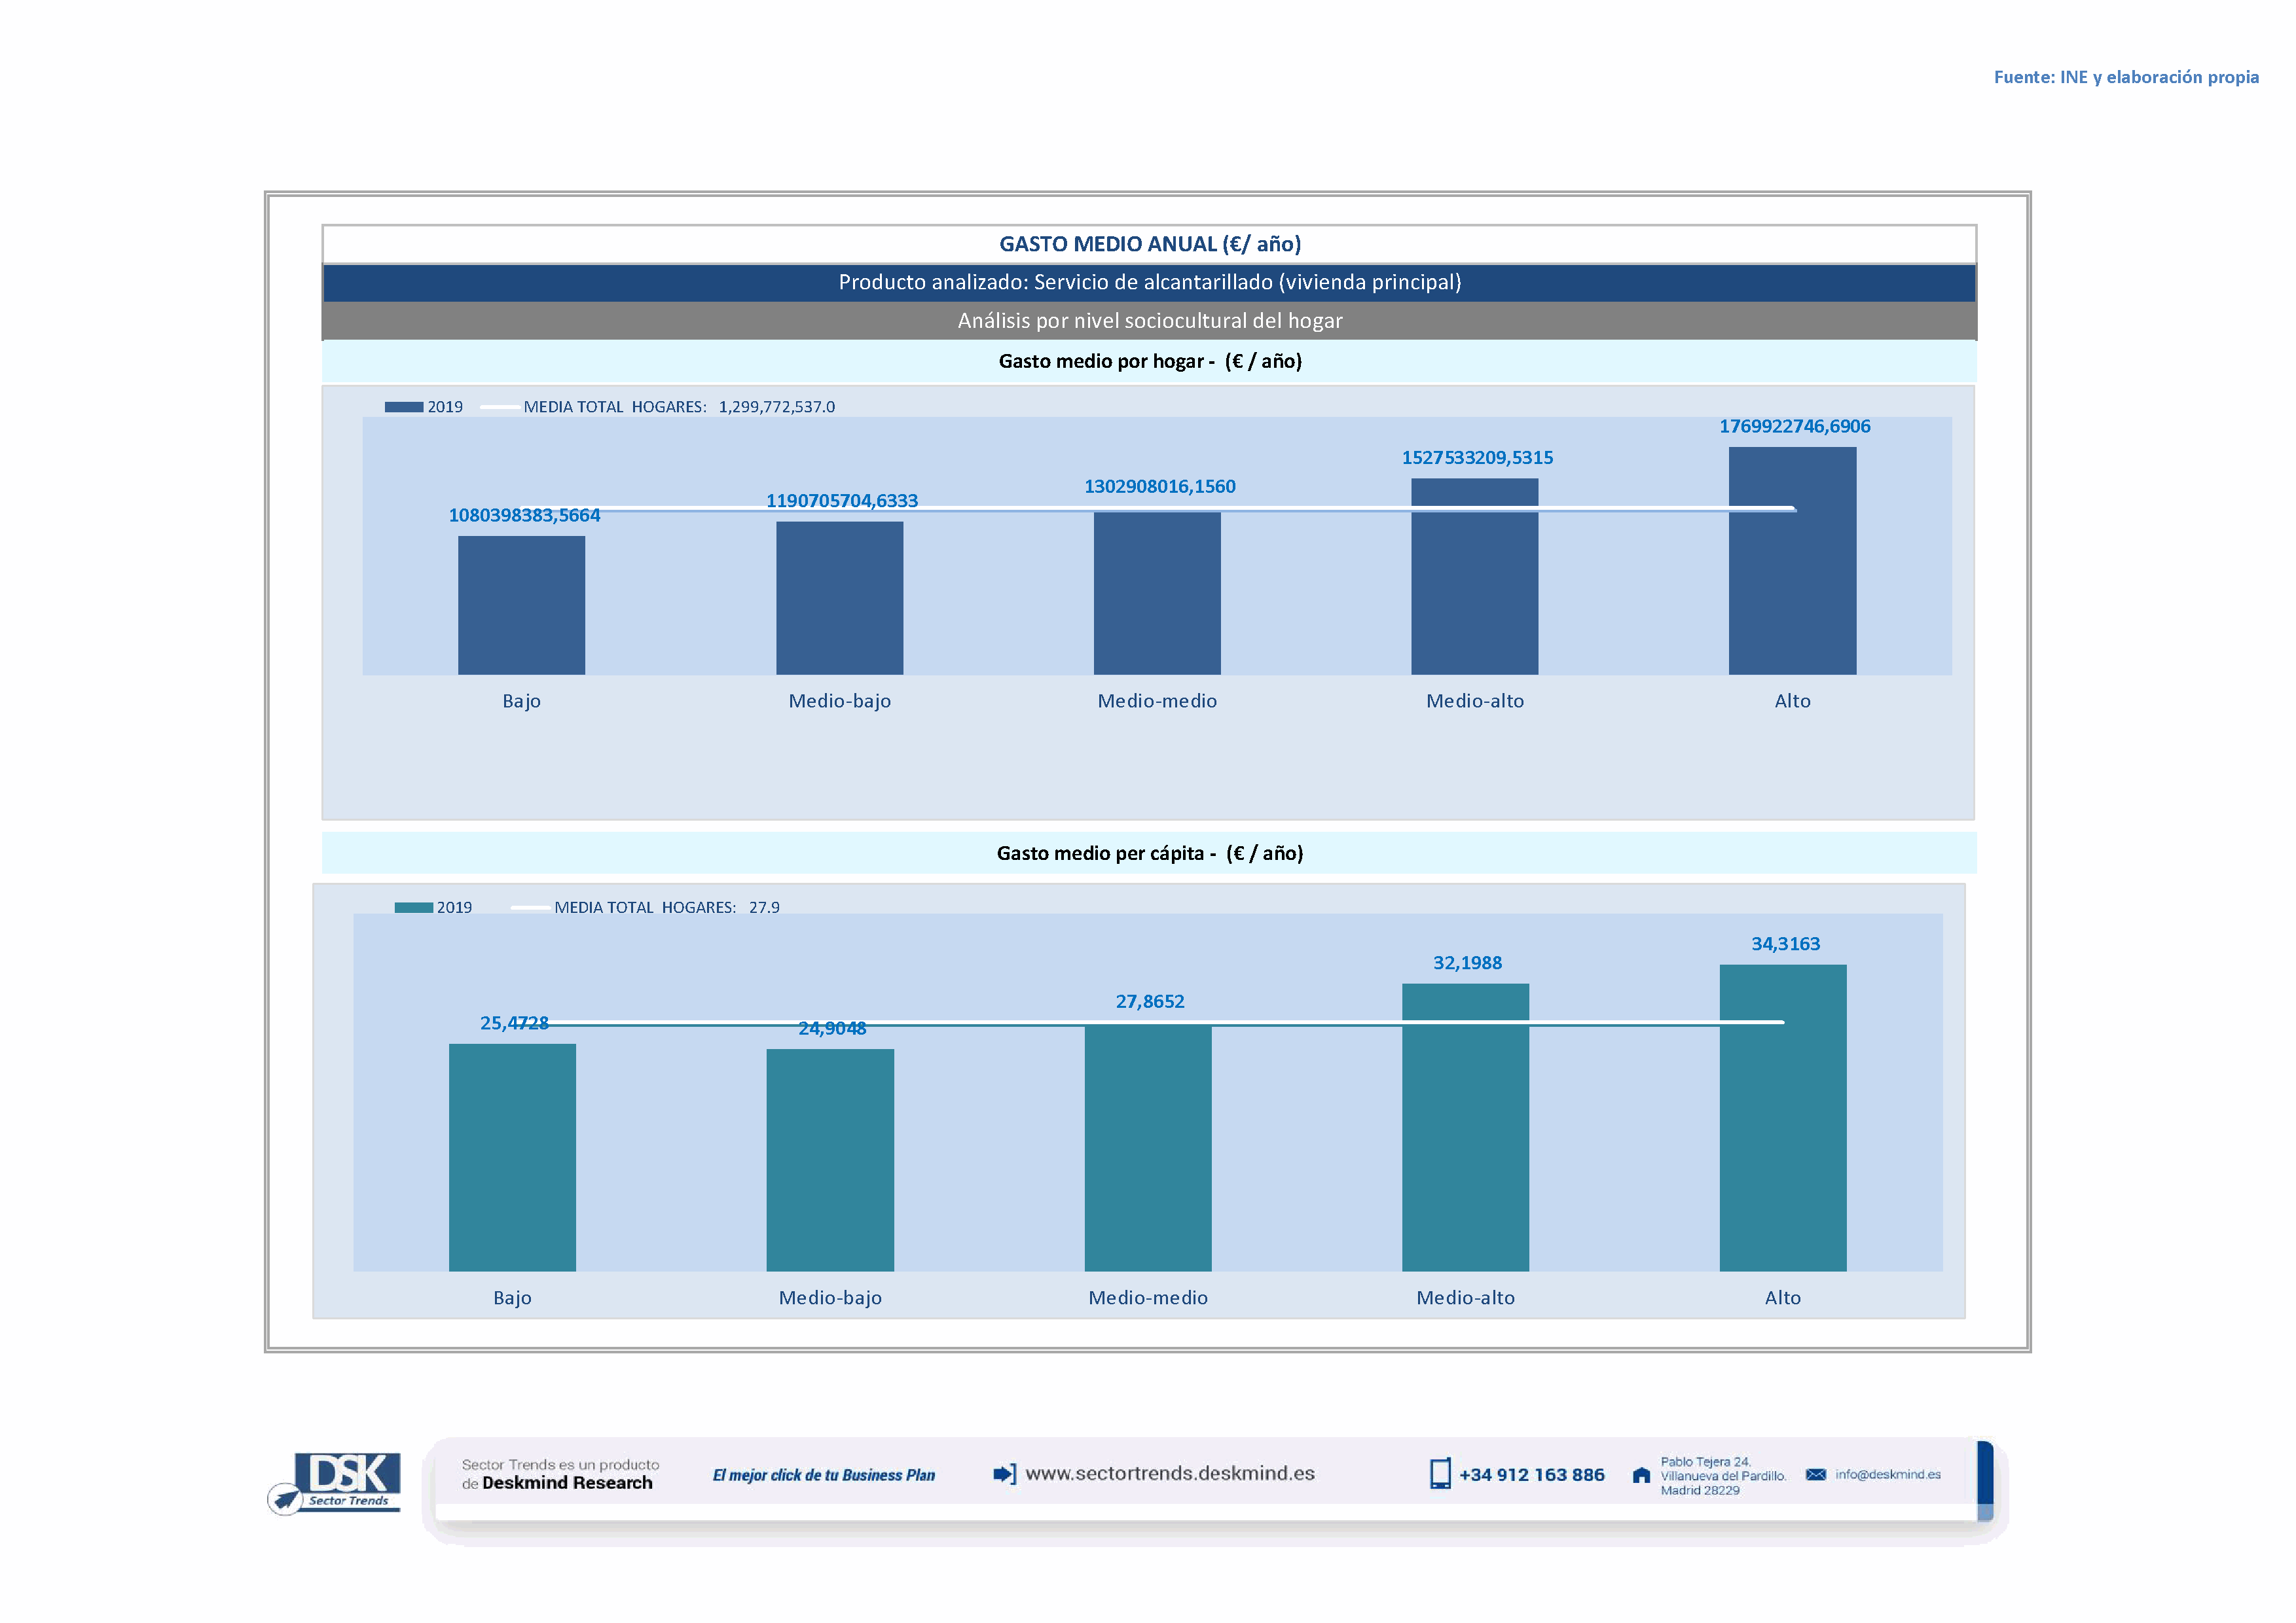Click the house address icon
The height and width of the screenshot is (1623, 2296).
1641,1475
